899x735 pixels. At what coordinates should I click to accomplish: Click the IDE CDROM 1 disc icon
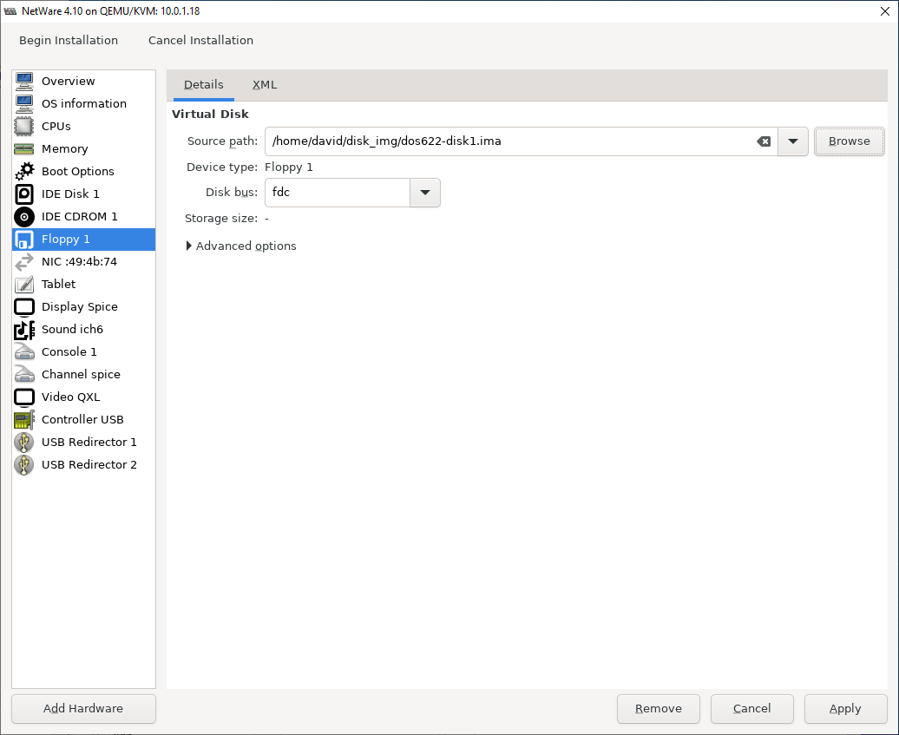[x=24, y=217]
